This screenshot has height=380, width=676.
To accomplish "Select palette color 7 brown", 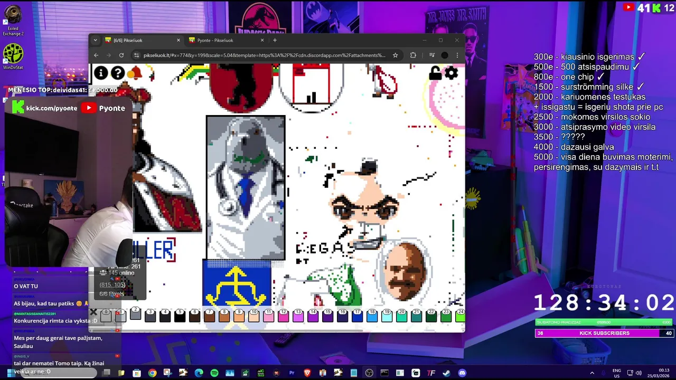I will (x=209, y=315).
